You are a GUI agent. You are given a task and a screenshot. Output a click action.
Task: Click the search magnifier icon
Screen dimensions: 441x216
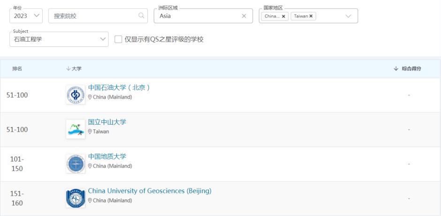(141, 16)
